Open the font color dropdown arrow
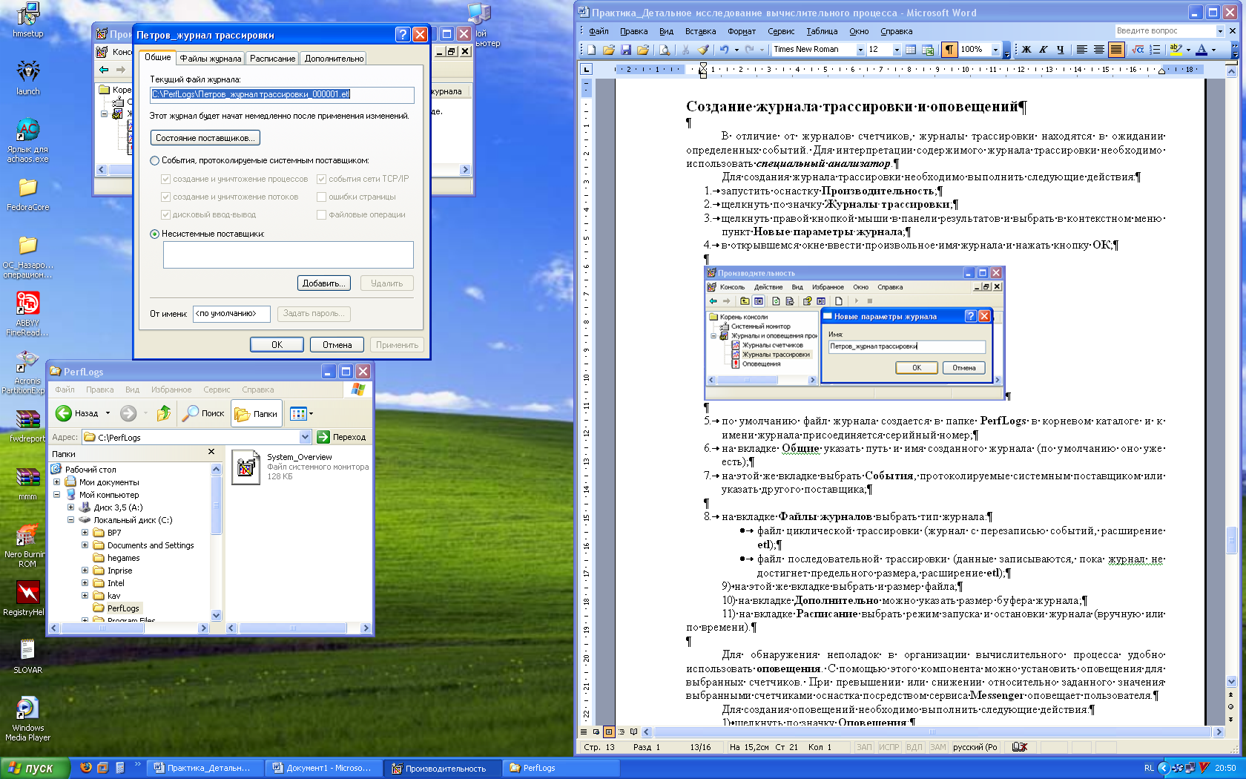Image resolution: width=1246 pixels, height=779 pixels. click(x=1213, y=50)
